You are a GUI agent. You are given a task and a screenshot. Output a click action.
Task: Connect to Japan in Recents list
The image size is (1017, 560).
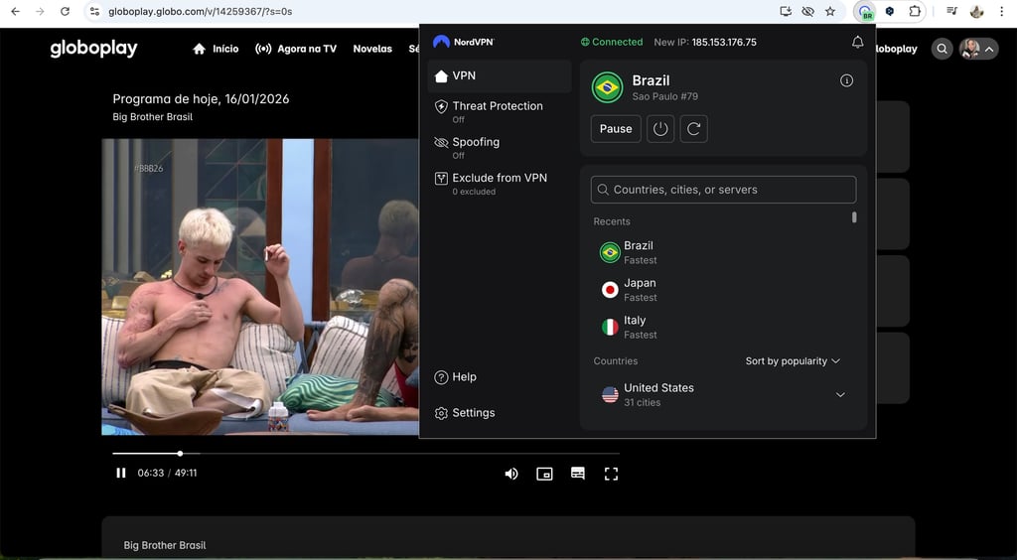tap(720, 290)
